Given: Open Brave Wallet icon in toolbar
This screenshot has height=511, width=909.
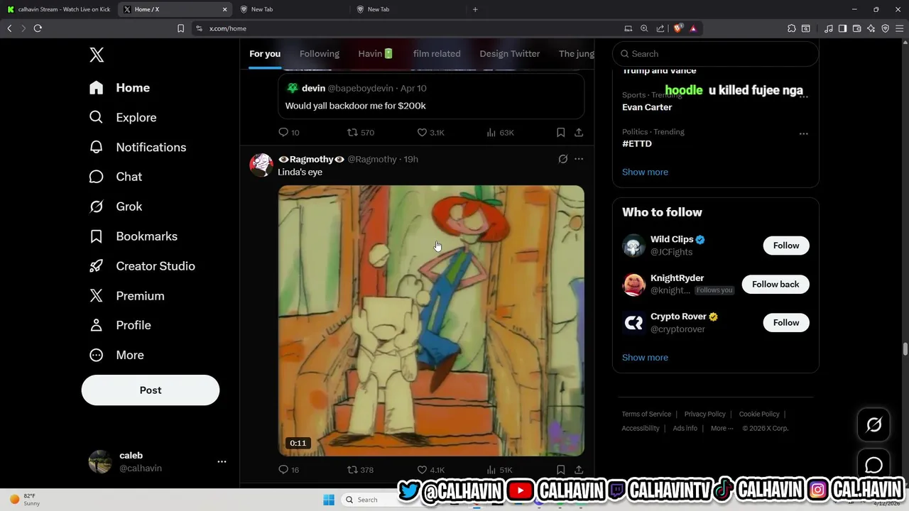Looking at the screenshot, I should click(x=857, y=28).
